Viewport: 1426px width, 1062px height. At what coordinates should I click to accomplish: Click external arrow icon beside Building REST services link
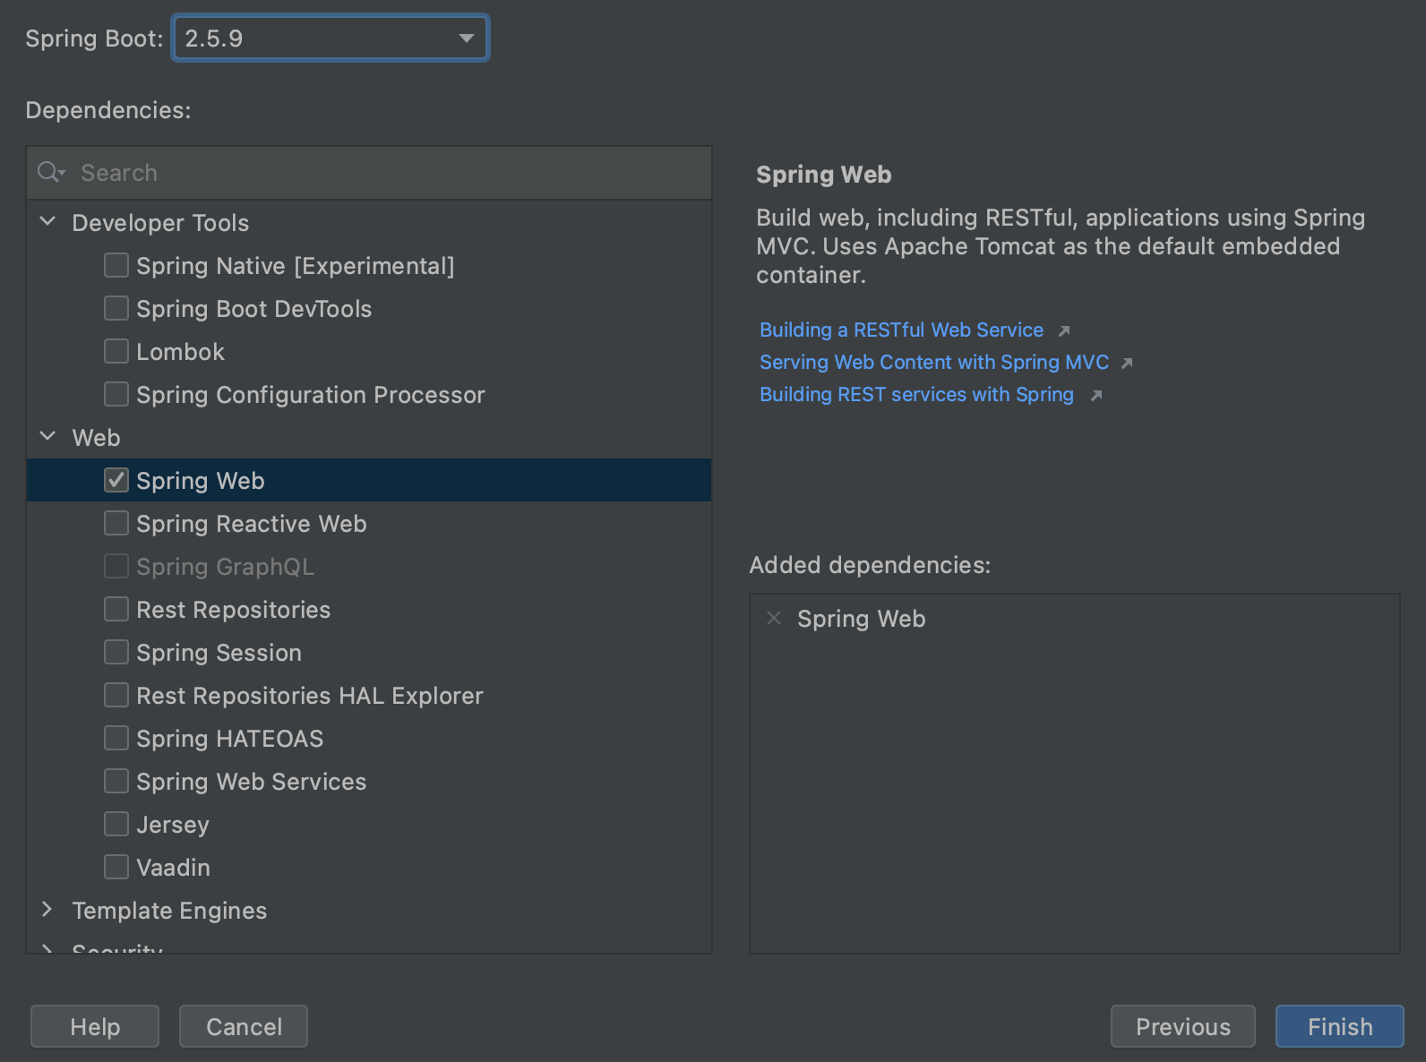1095,396
